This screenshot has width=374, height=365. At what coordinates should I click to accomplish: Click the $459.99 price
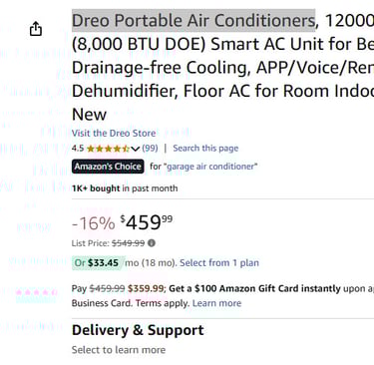[x=147, y=222]
